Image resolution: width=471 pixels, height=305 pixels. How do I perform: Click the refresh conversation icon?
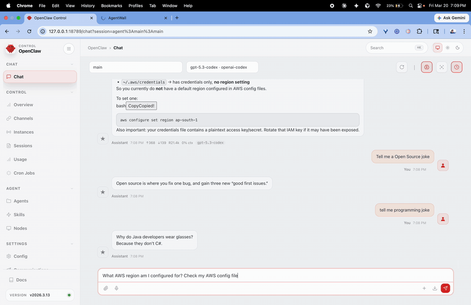point(402,67)
